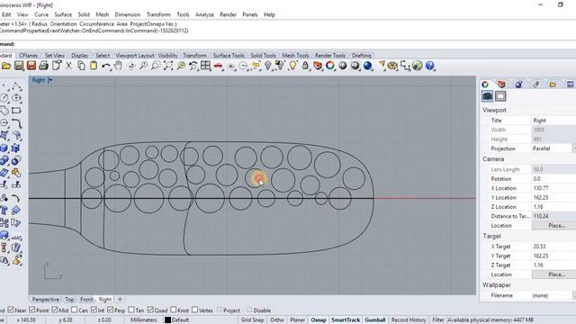The width and height of the screenshot is (576, 324).
Task: Click the camera viewport properties icon
Action: click(x=488, y=96)
